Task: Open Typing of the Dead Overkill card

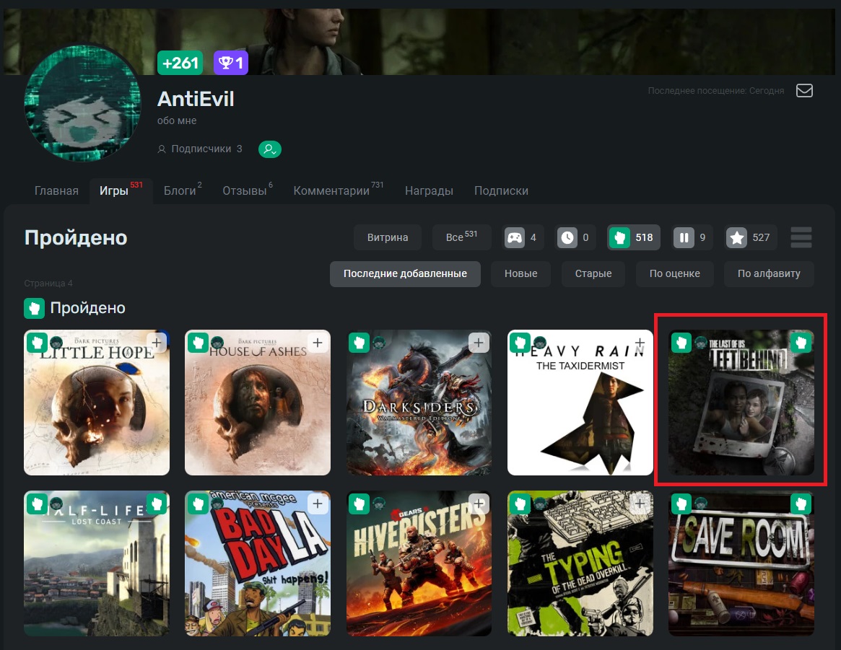Action: point(580,563)
